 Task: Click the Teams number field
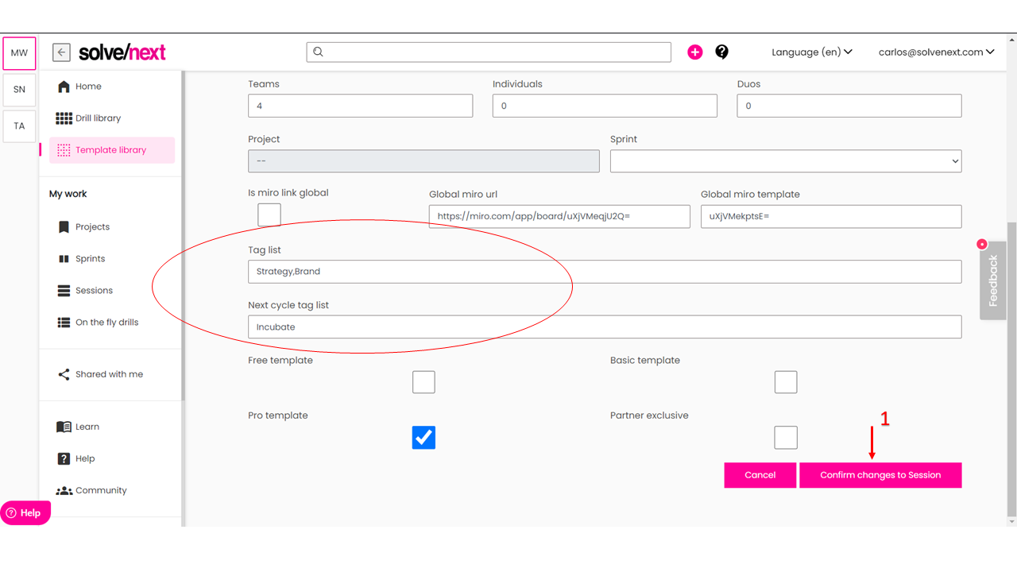[360, 106]
